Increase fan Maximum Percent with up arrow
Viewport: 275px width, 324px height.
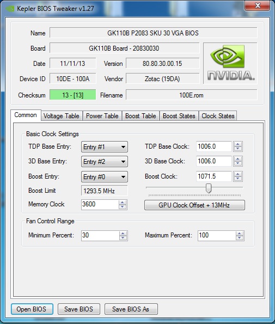coord(240,234)
